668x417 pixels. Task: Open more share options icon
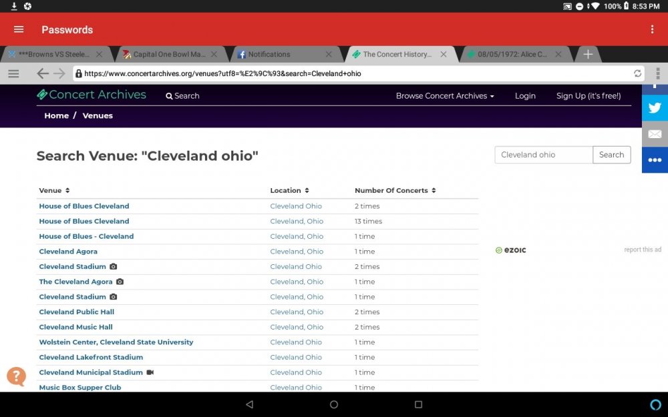point(655,160)
